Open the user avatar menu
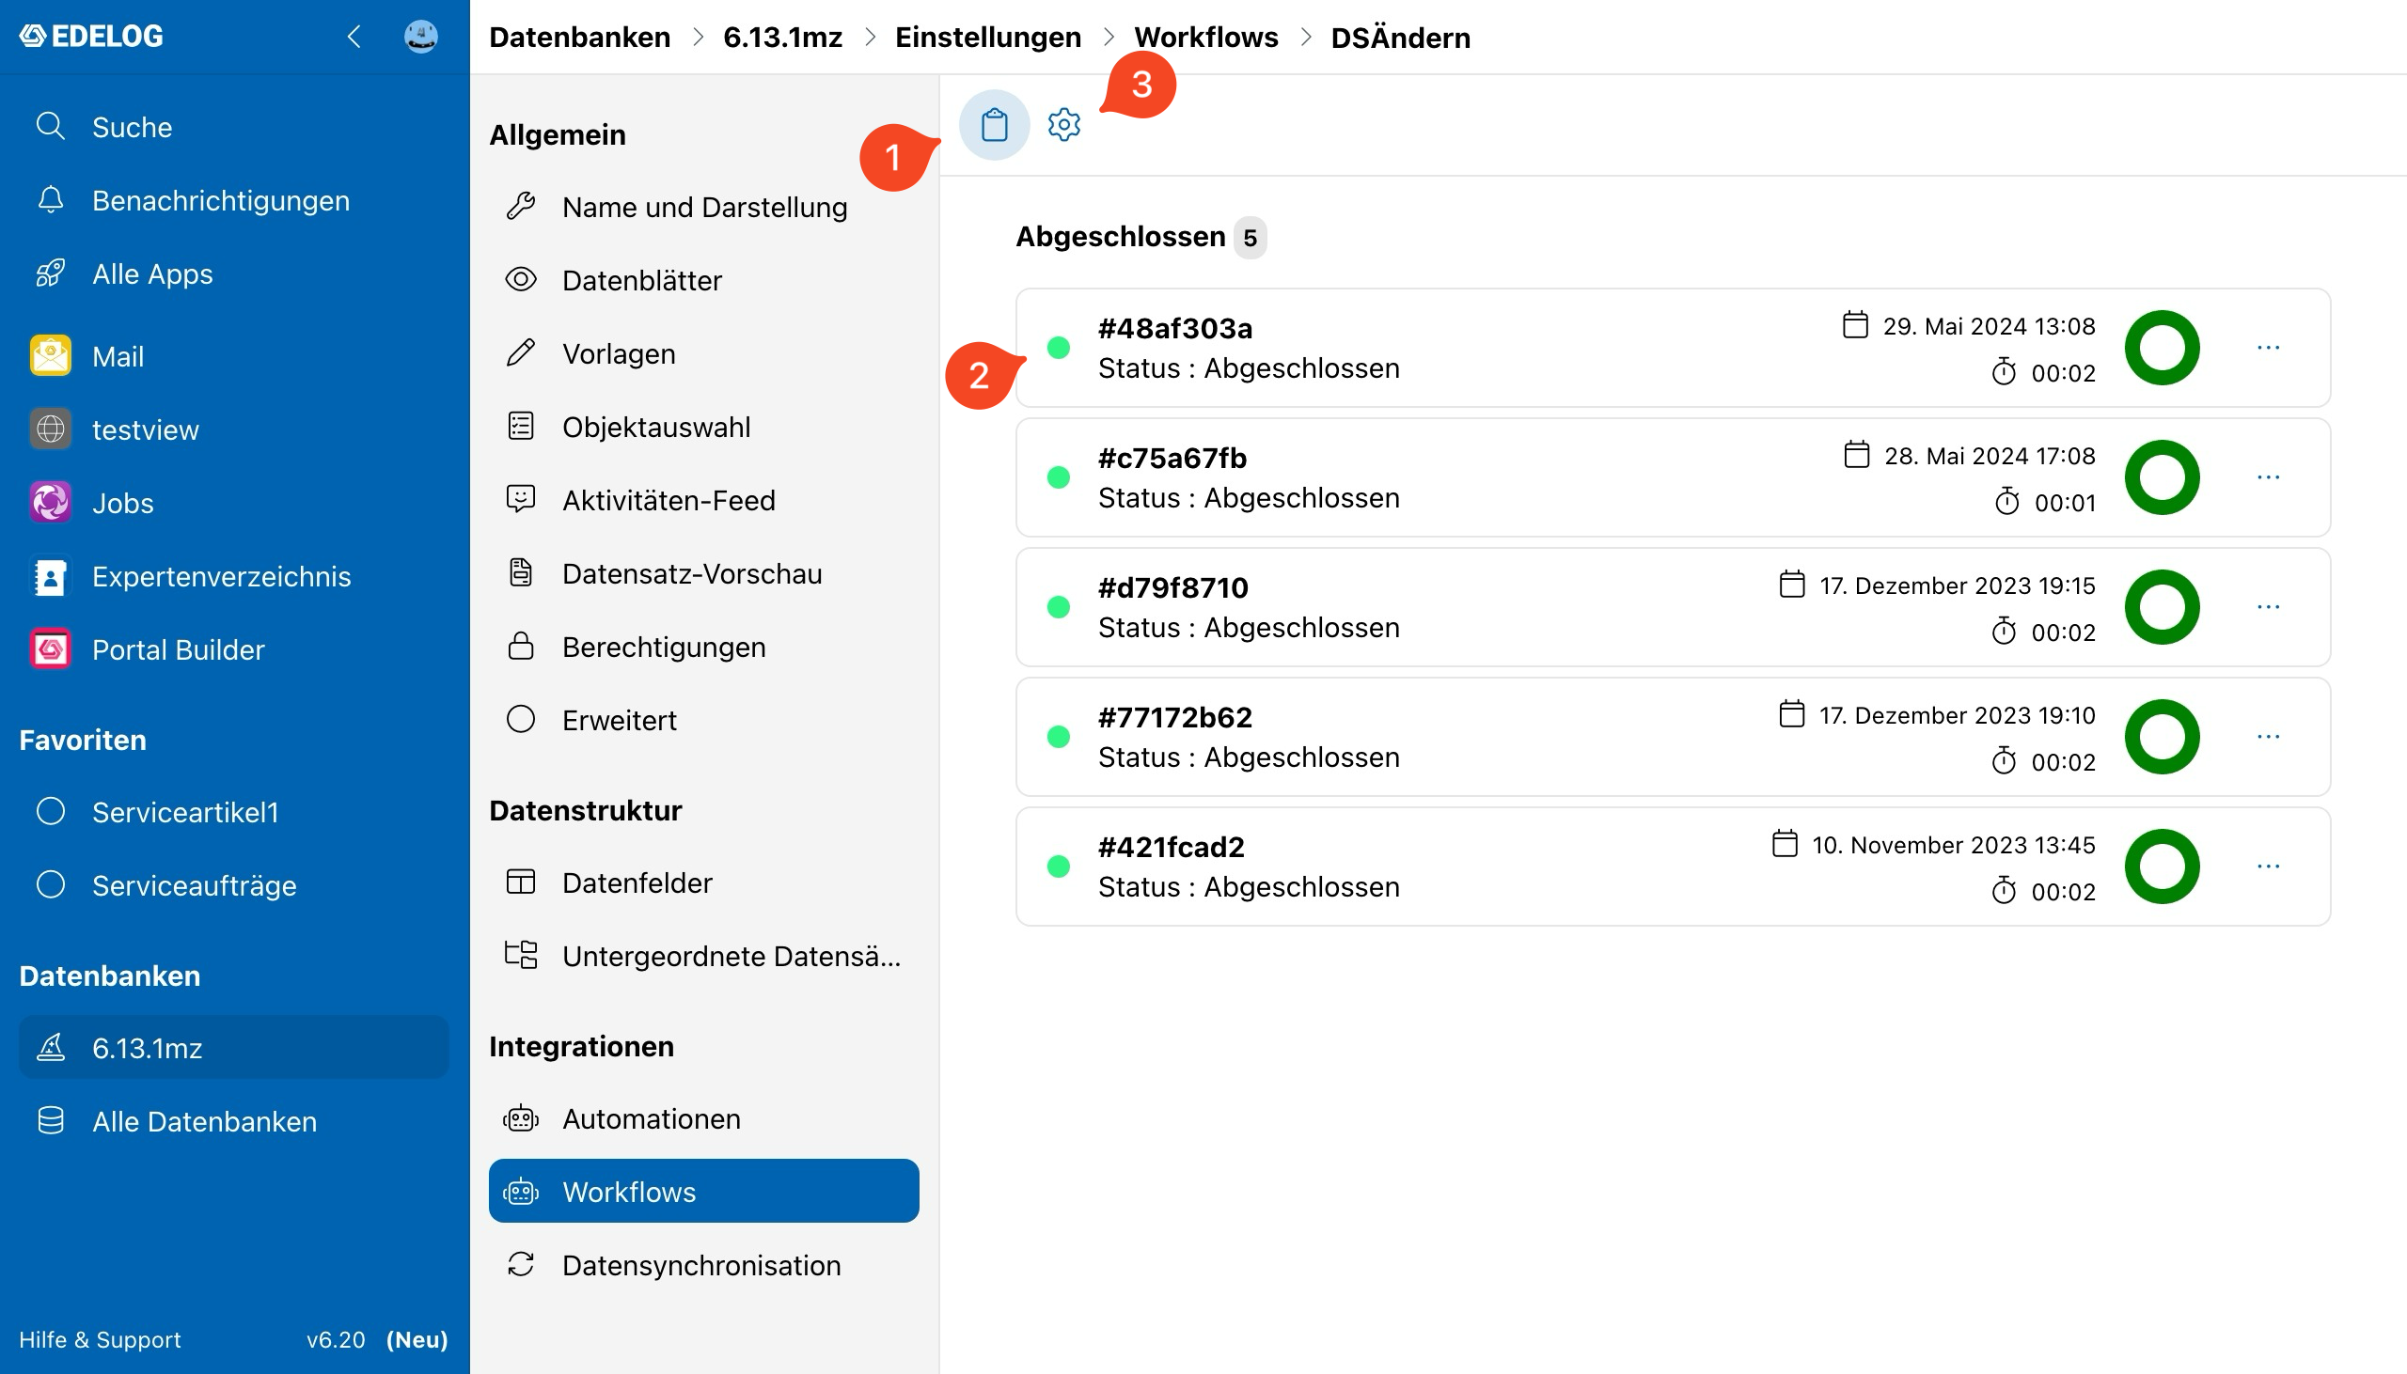 click(x=421, y=37)
